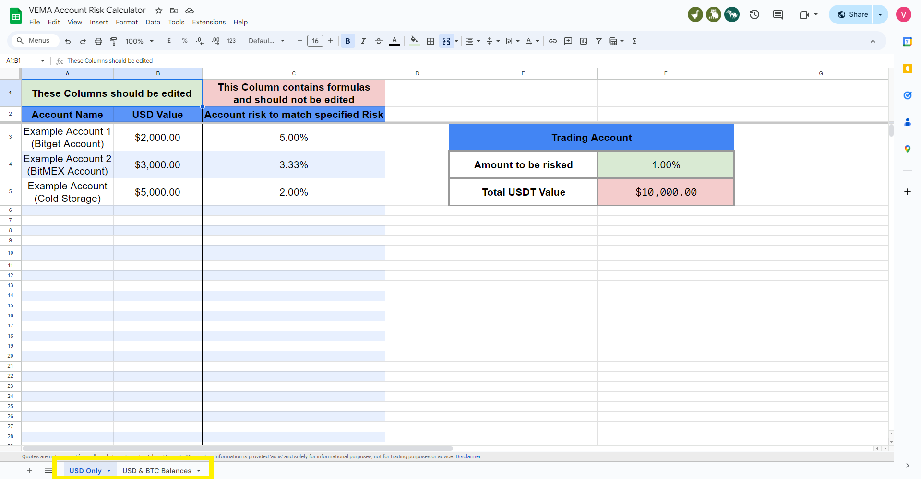Star the document
Viewport: 921px width, 479px height.
[159, 11]
